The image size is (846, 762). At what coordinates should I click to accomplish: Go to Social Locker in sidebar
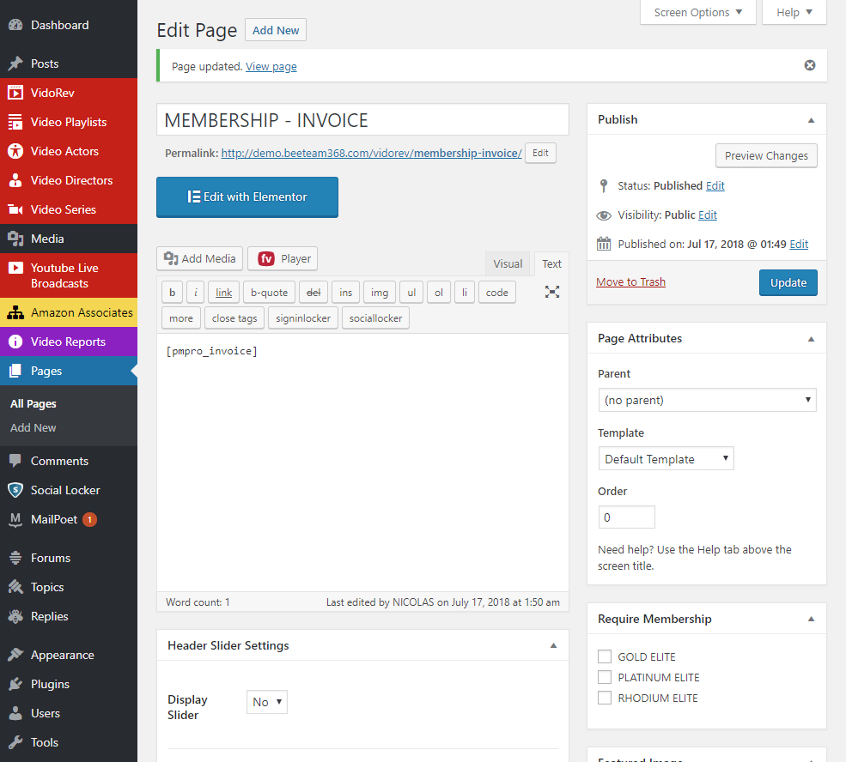[x=65, y=490]
